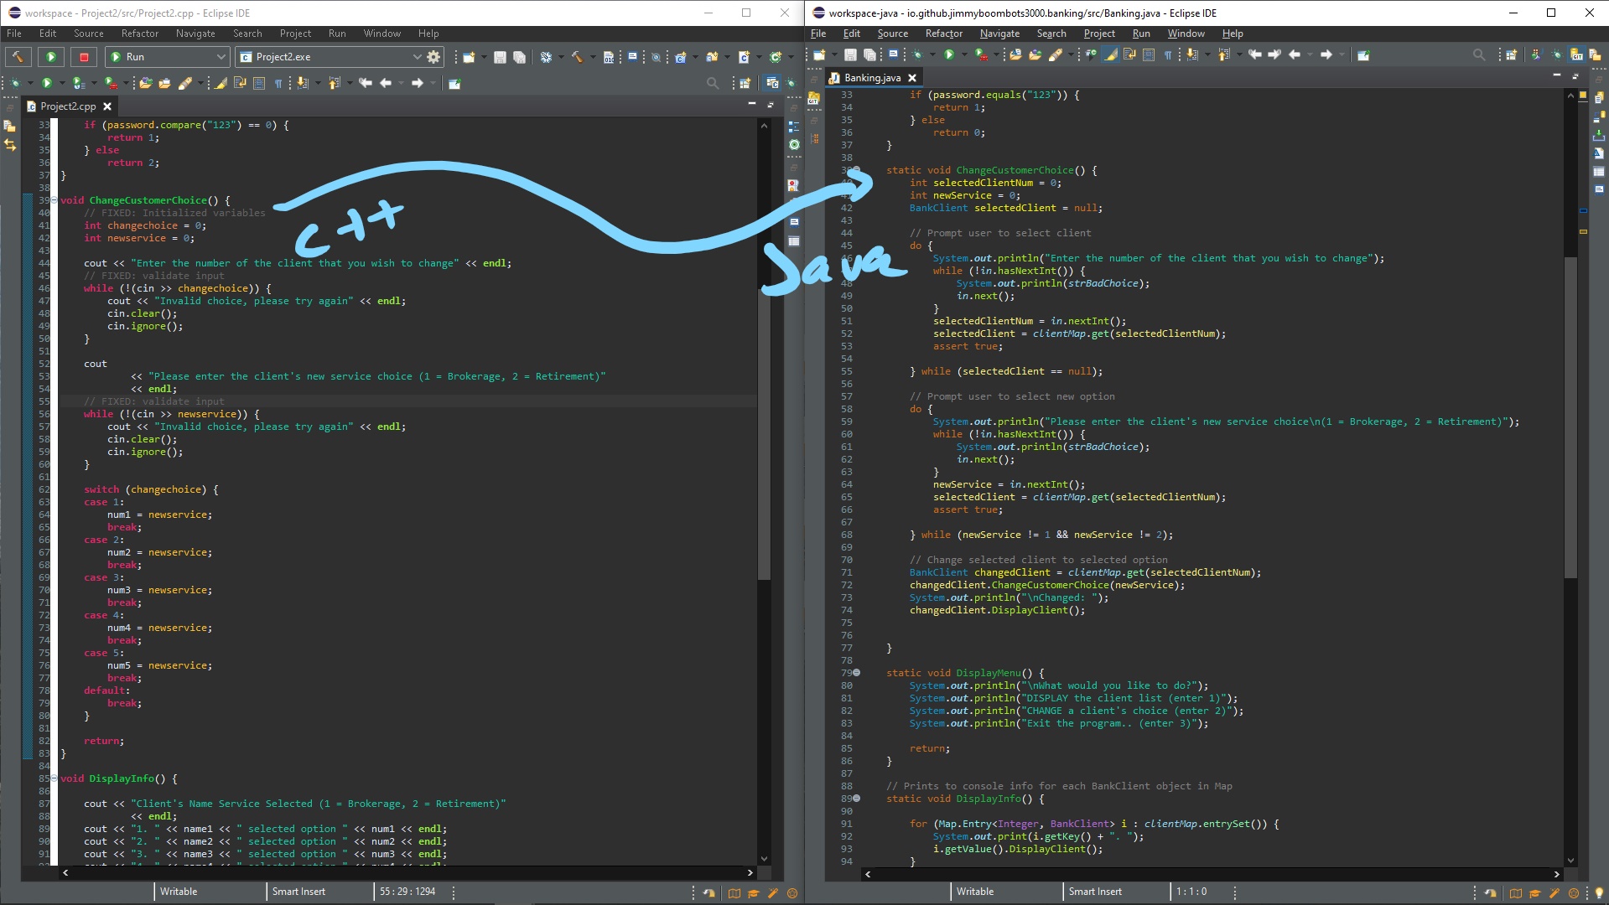Toggle Block Selection mode in the Java toolbar
This screenshot has width=1609, height=905.
1149,55
